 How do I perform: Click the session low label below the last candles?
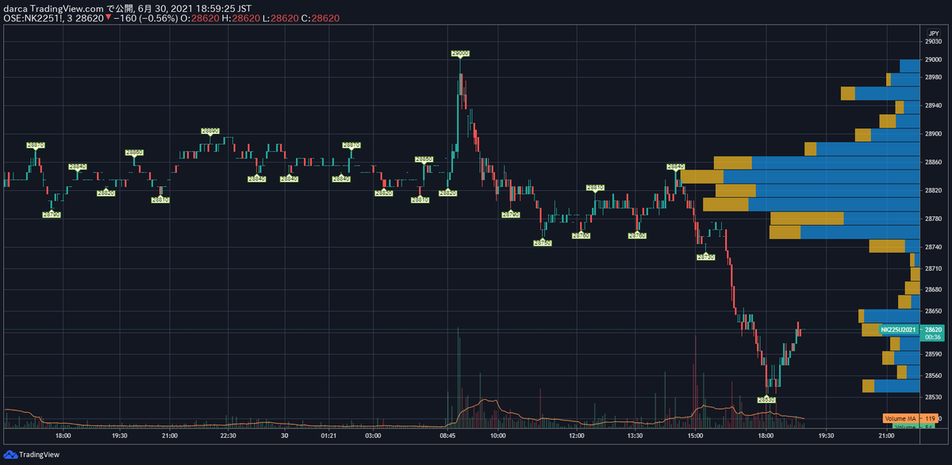pos(766,400)
